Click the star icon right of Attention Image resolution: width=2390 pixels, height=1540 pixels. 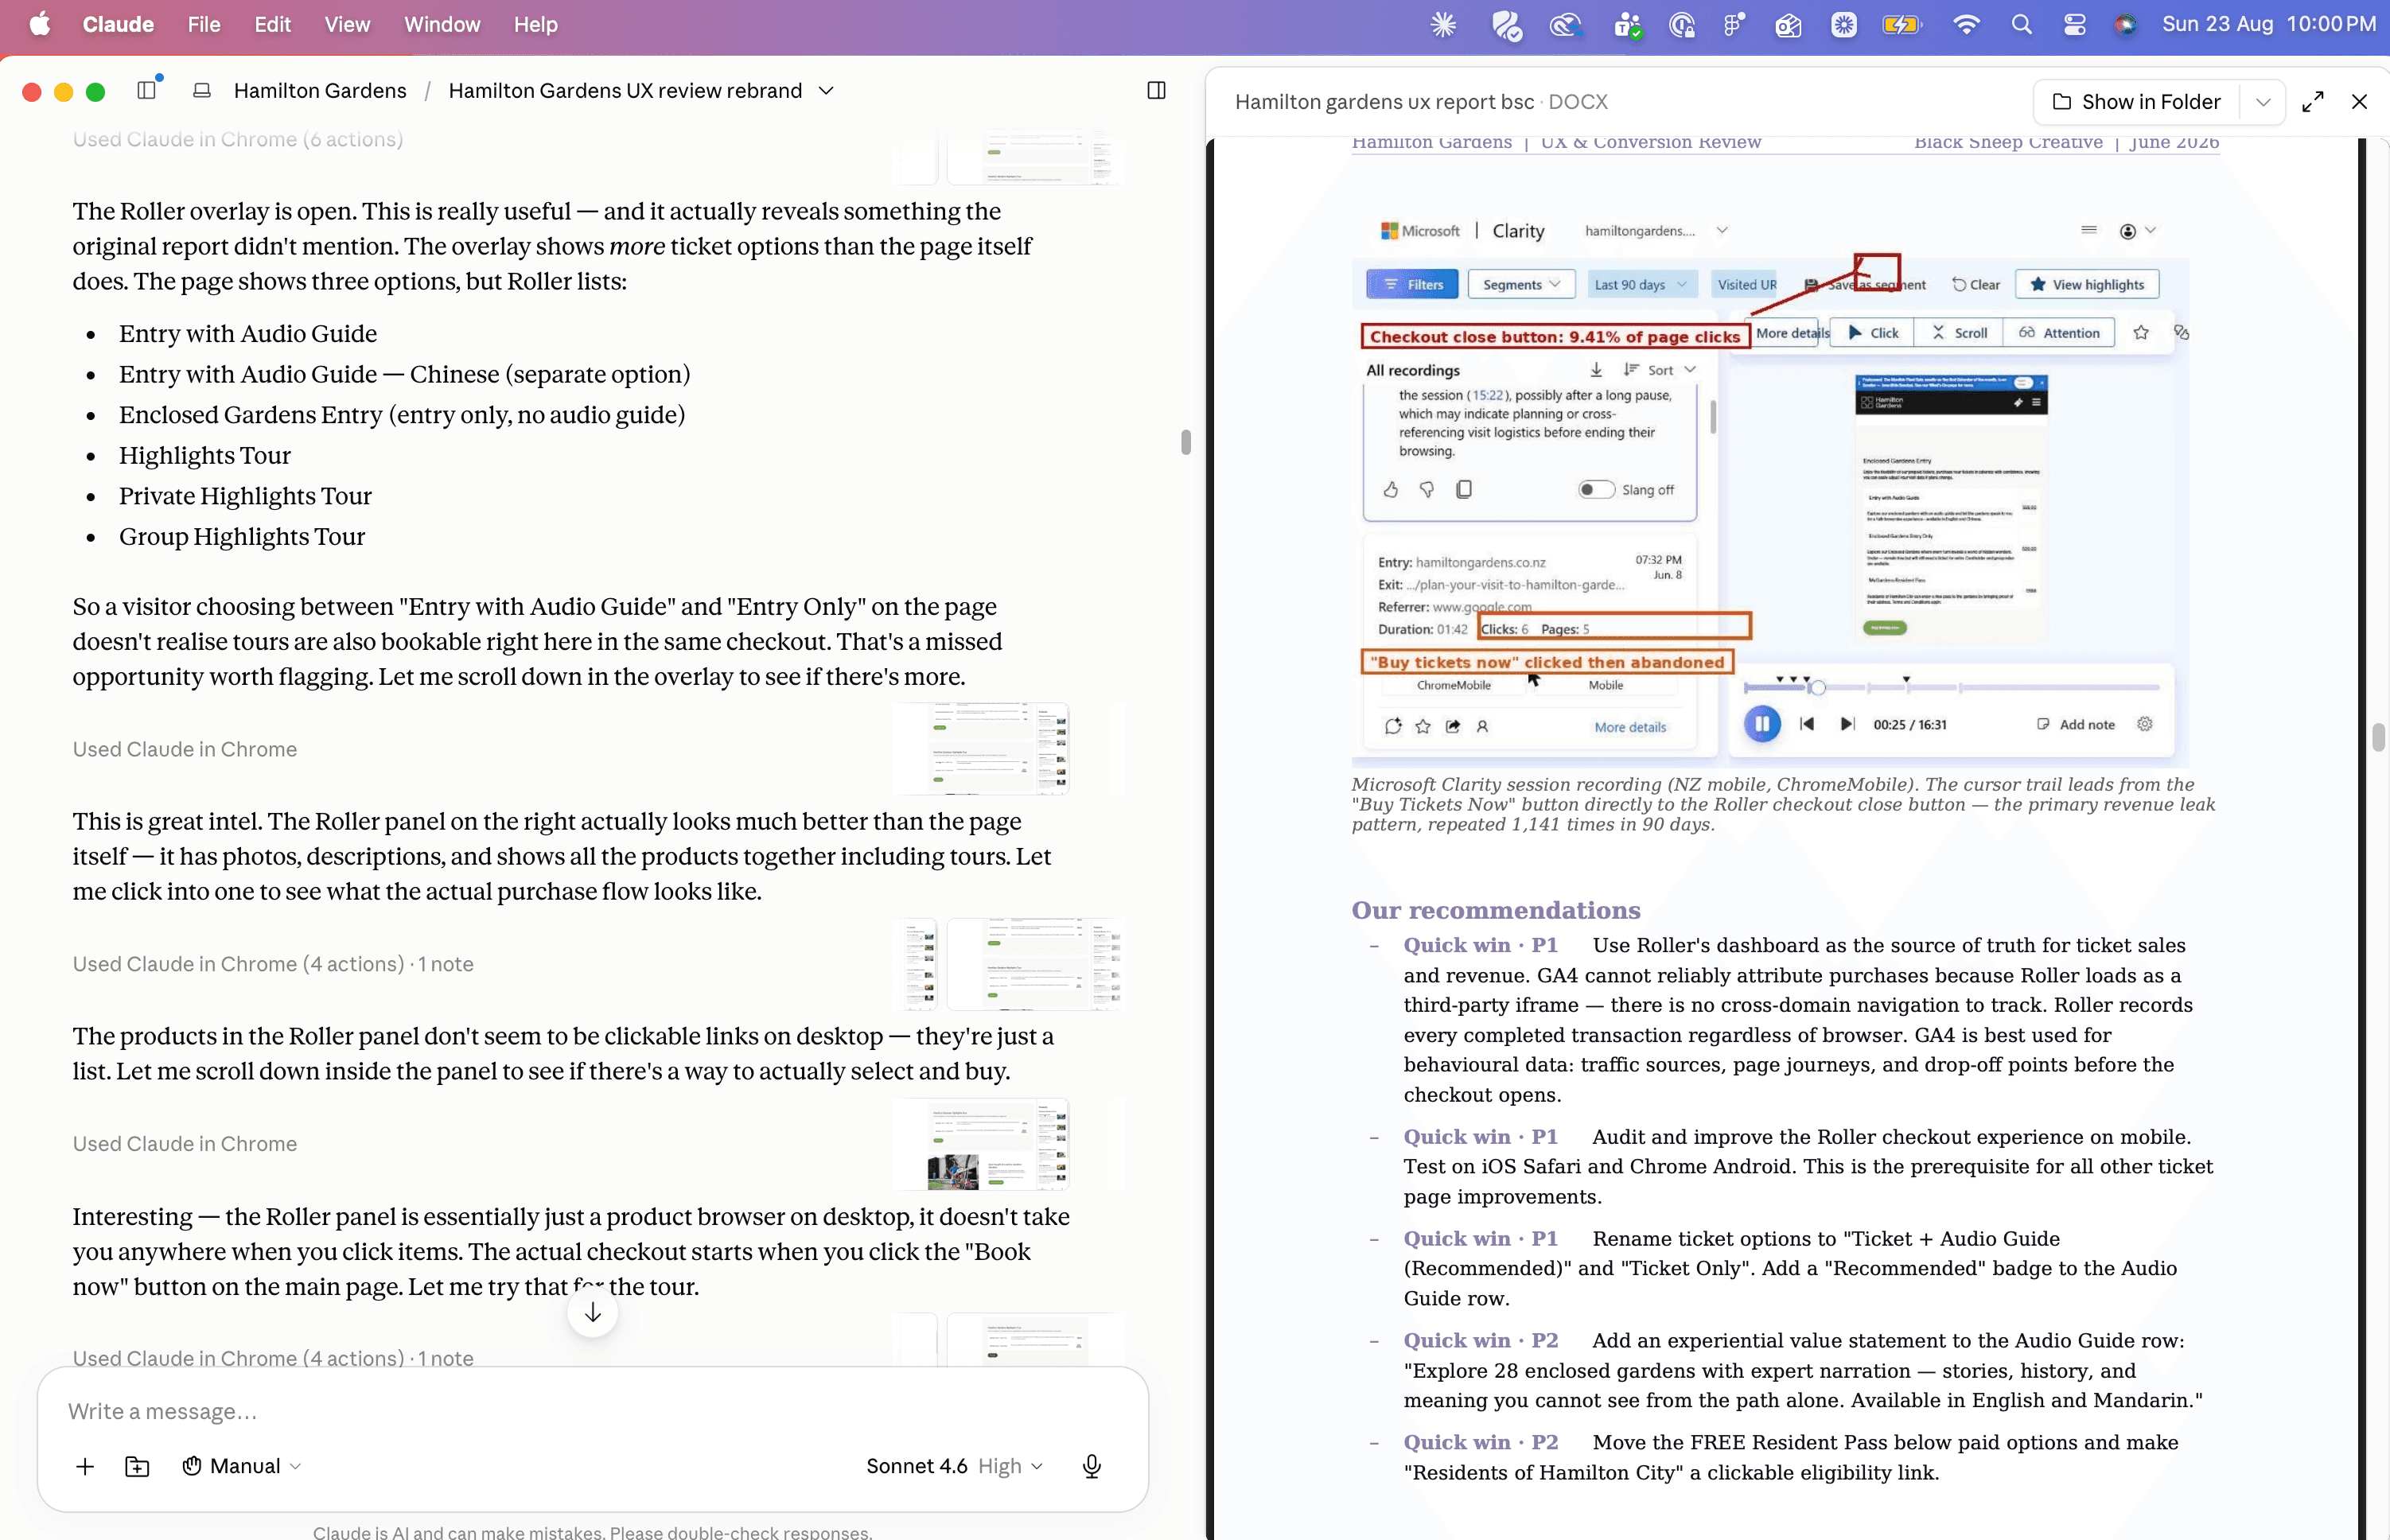2141,333
